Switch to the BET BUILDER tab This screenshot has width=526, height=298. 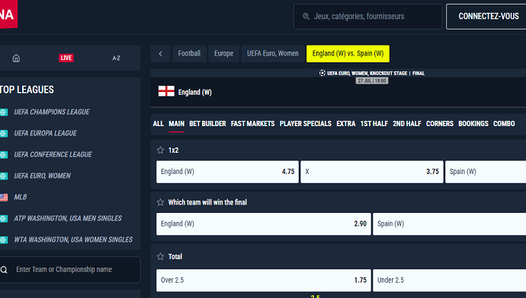(x=207, y=124)
